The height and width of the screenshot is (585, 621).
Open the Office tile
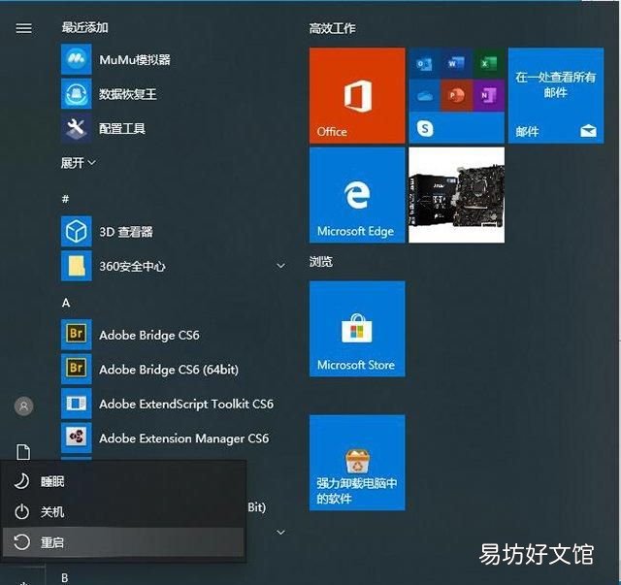pos(357,95)
